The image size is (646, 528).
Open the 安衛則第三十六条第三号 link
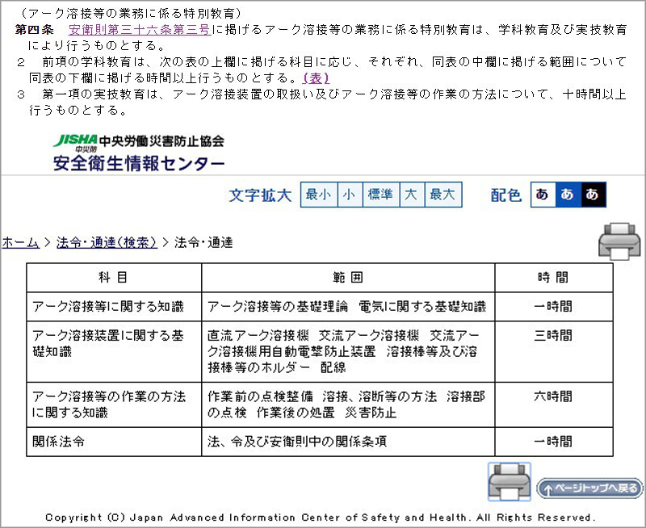tap(140, 30)
